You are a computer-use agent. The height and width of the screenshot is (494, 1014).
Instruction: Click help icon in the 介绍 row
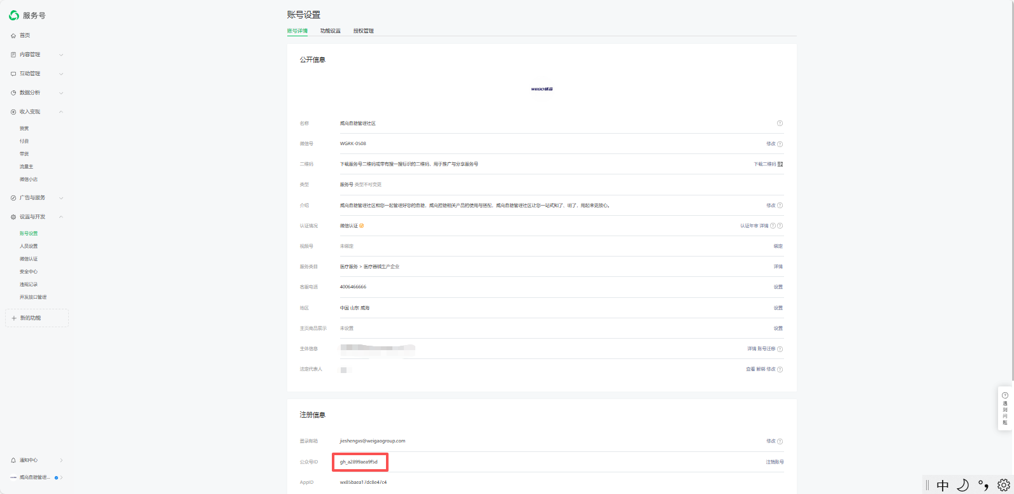tap(780, 206)
